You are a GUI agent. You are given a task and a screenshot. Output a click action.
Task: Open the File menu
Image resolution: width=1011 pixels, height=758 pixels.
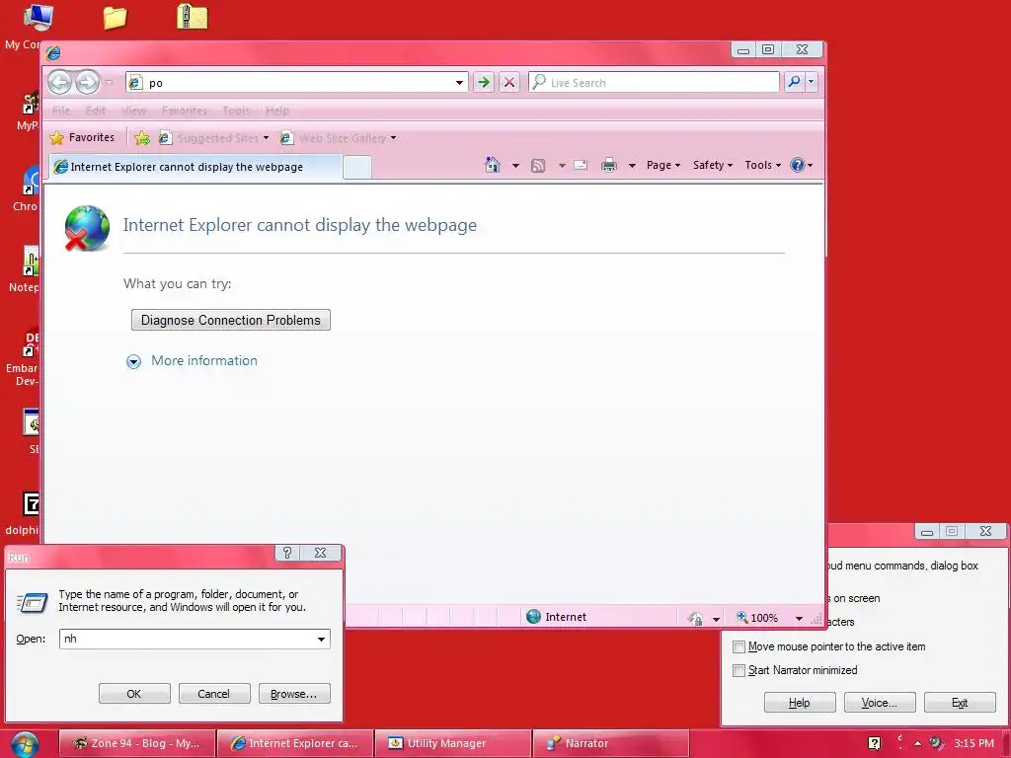click(x=61, y=111)
